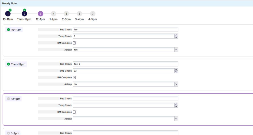Image resolution: width=253 pixels, height=135 pixels.
Task: Select the 11am-12pm section heading
Action: 18,64
